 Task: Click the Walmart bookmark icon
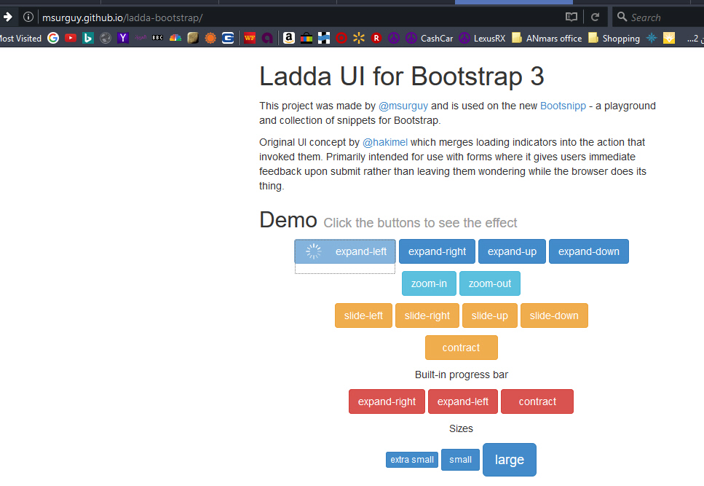pyautogui.click(x=358, y=38)
